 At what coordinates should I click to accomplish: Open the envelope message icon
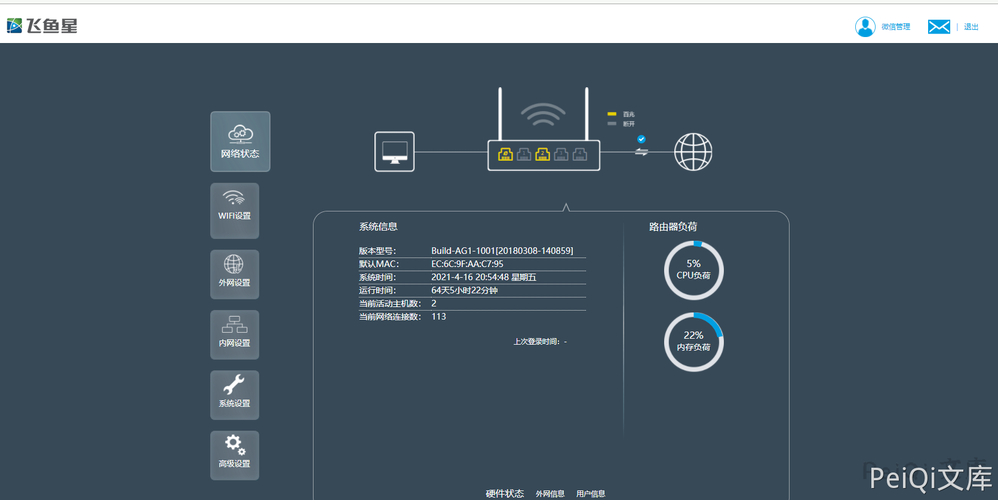(x=939, y=27)
